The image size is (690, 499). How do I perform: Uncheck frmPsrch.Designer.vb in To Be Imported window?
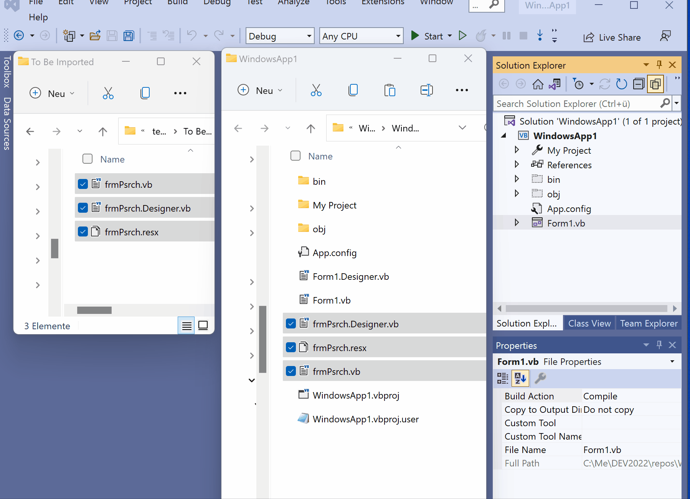point(83,208)
